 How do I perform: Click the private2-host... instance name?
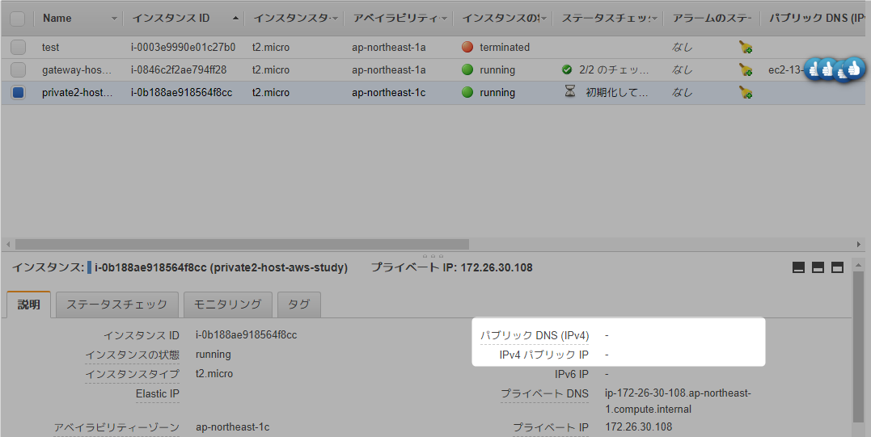pos(78,93)
